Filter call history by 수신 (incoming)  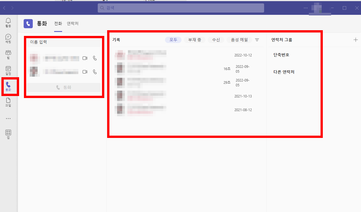pyautogui.click(x=216, y=40)
